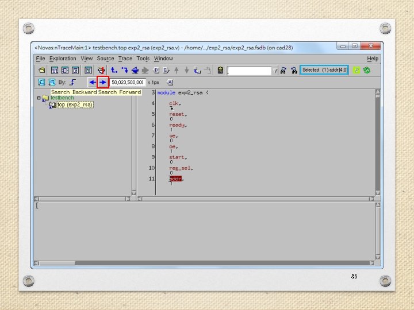Select top (exp2_rsa) in hierarchy tree
This screenshot has height=310, width=414.
[x=75, y=104]
